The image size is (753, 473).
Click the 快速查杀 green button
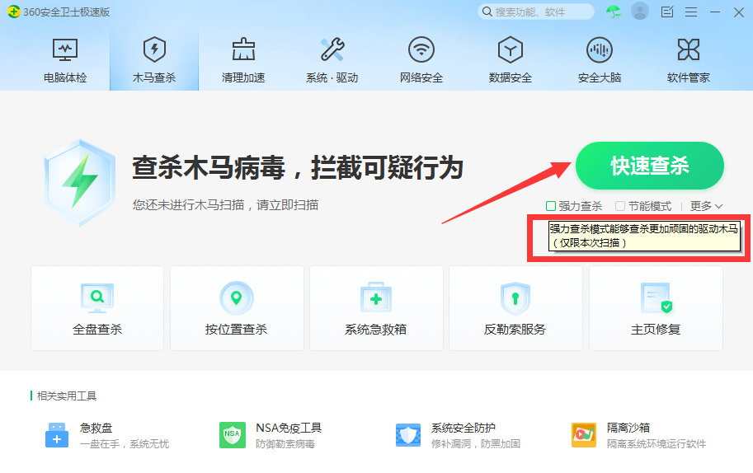(x=650, y=166)
